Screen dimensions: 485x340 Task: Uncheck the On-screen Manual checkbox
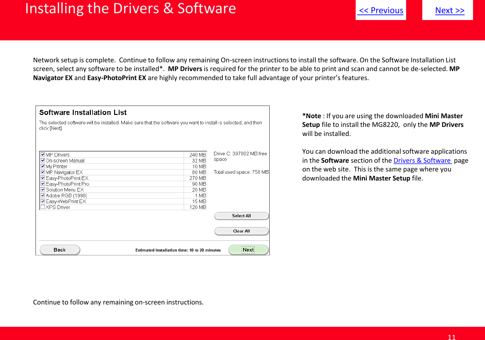(x=43, y=160)
